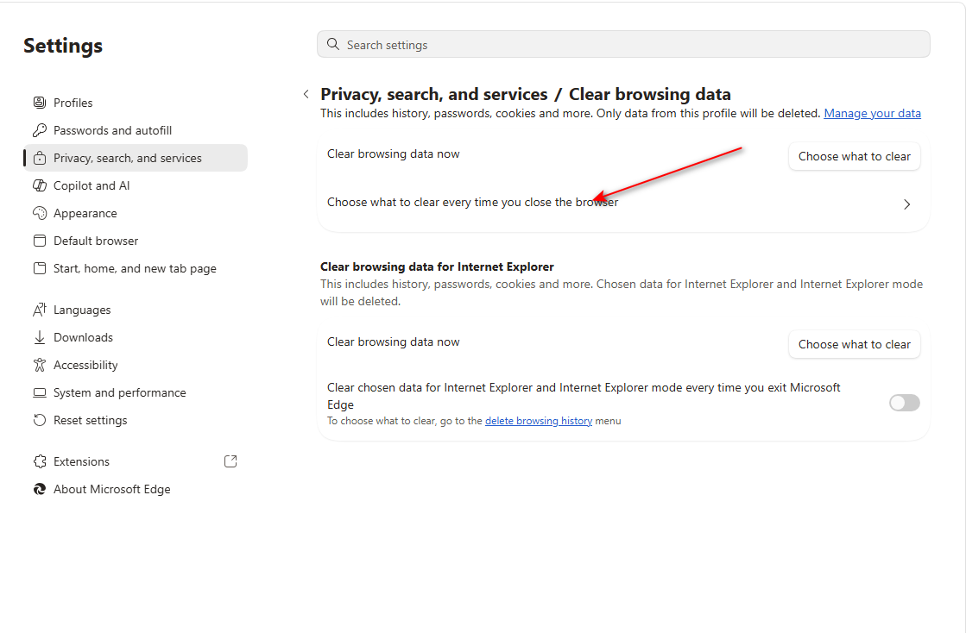The height and width of the screenshot is (633, 966).
Task: Go to Downloads settings
Action: (136, 338)
